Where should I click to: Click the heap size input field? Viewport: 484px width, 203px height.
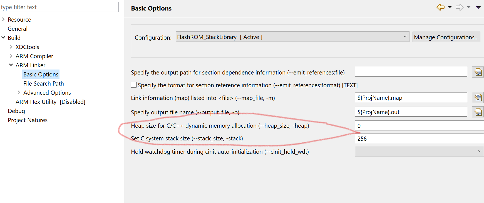coord(419,126)
